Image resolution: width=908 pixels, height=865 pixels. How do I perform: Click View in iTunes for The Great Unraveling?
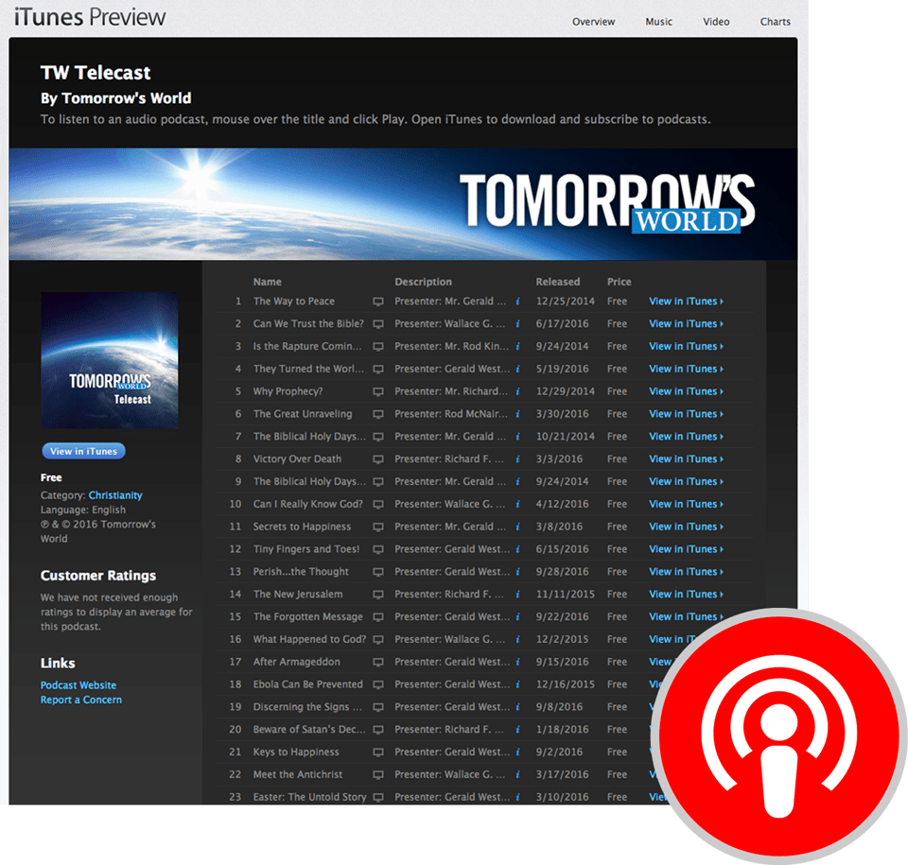(x=687, y=414)
